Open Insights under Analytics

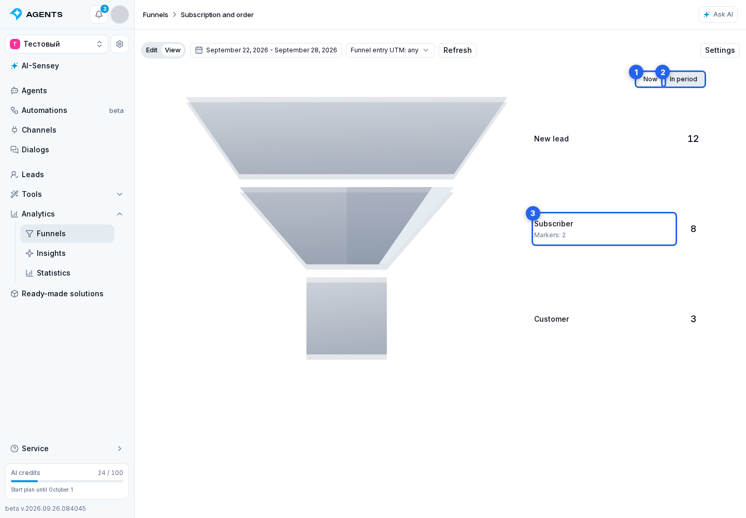tap(67, 253)
